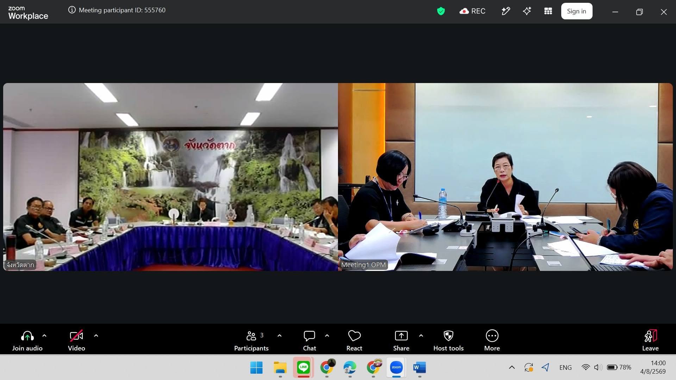
Task: Open the grid view layout icon
Action: pos(548,11)
